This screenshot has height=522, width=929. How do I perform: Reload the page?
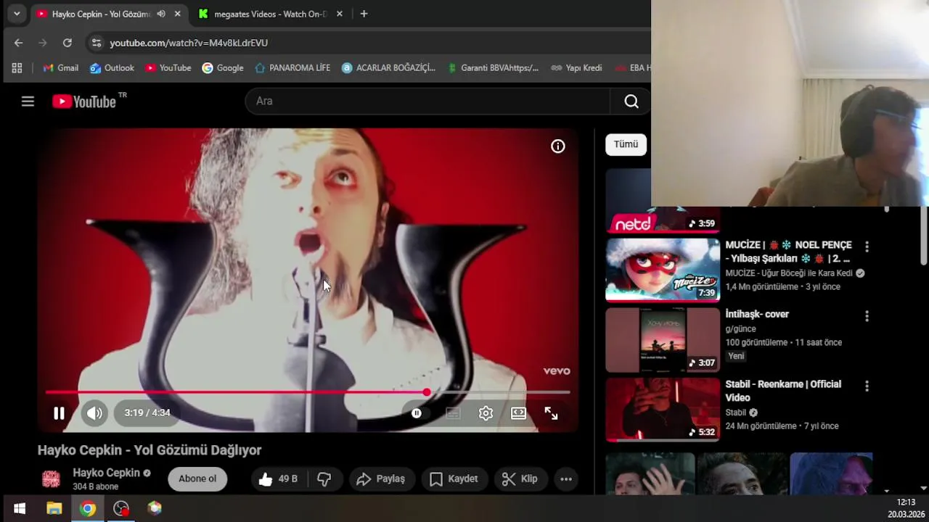[x=67, y=43]
